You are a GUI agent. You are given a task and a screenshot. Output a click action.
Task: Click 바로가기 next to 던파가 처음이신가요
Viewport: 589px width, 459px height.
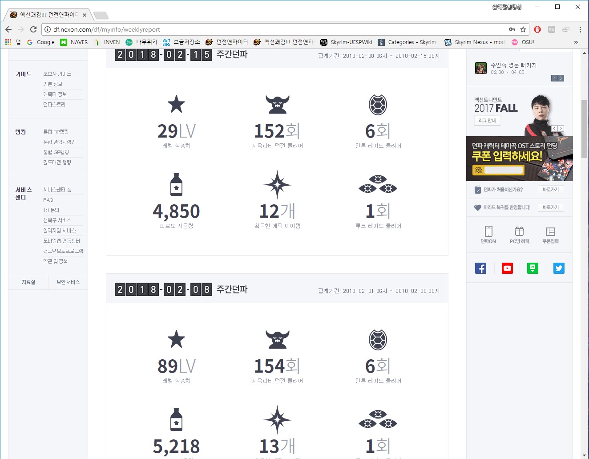pyautogui.click(x=551, y=190)
